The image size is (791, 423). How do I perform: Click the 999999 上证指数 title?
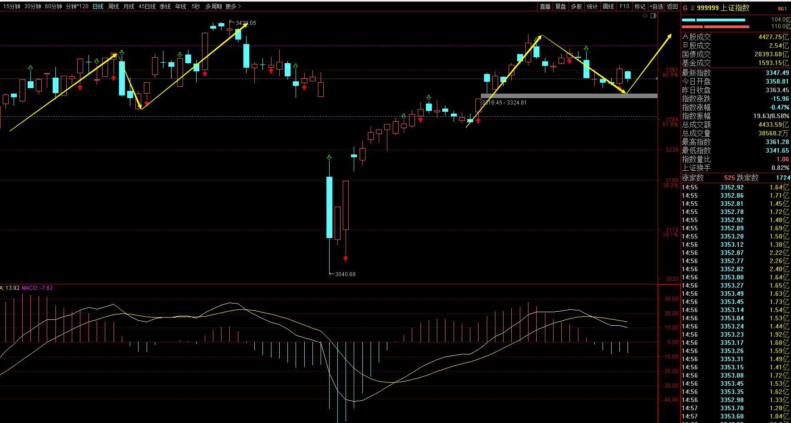723,8
